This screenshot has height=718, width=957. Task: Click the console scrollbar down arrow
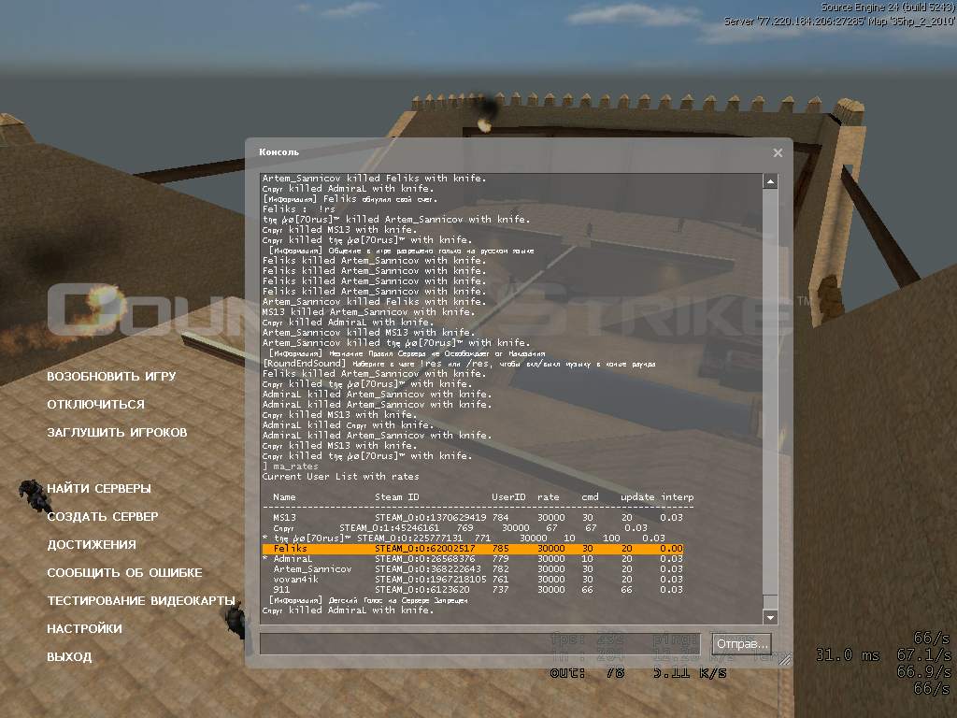click(770, 617)
